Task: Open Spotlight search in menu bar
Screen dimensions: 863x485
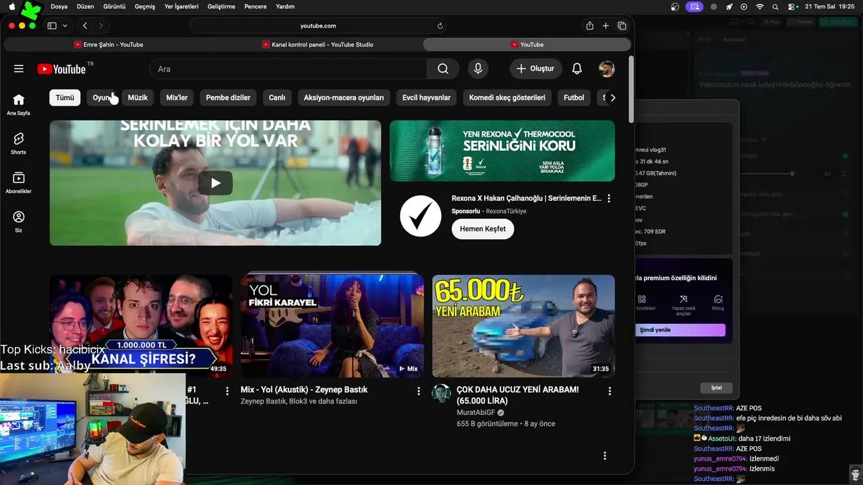Action: (775, 6)
